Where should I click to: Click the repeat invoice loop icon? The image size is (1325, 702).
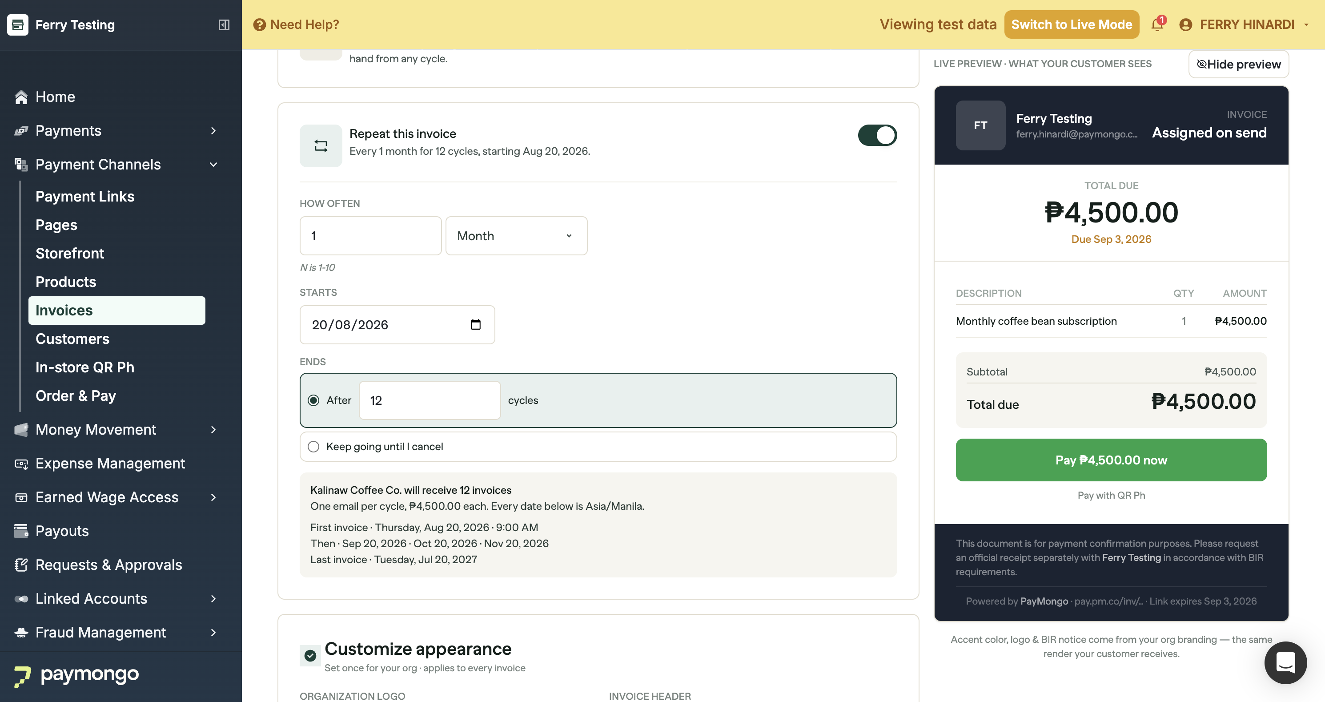[x=321, y=145]
